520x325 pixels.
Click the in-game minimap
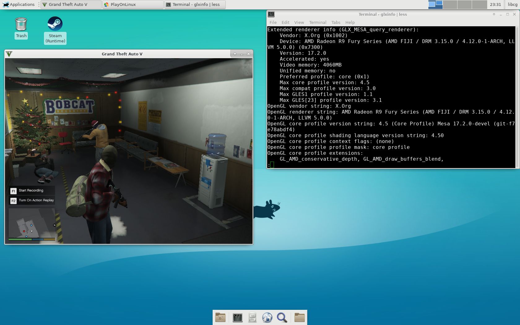click(32, 223)
